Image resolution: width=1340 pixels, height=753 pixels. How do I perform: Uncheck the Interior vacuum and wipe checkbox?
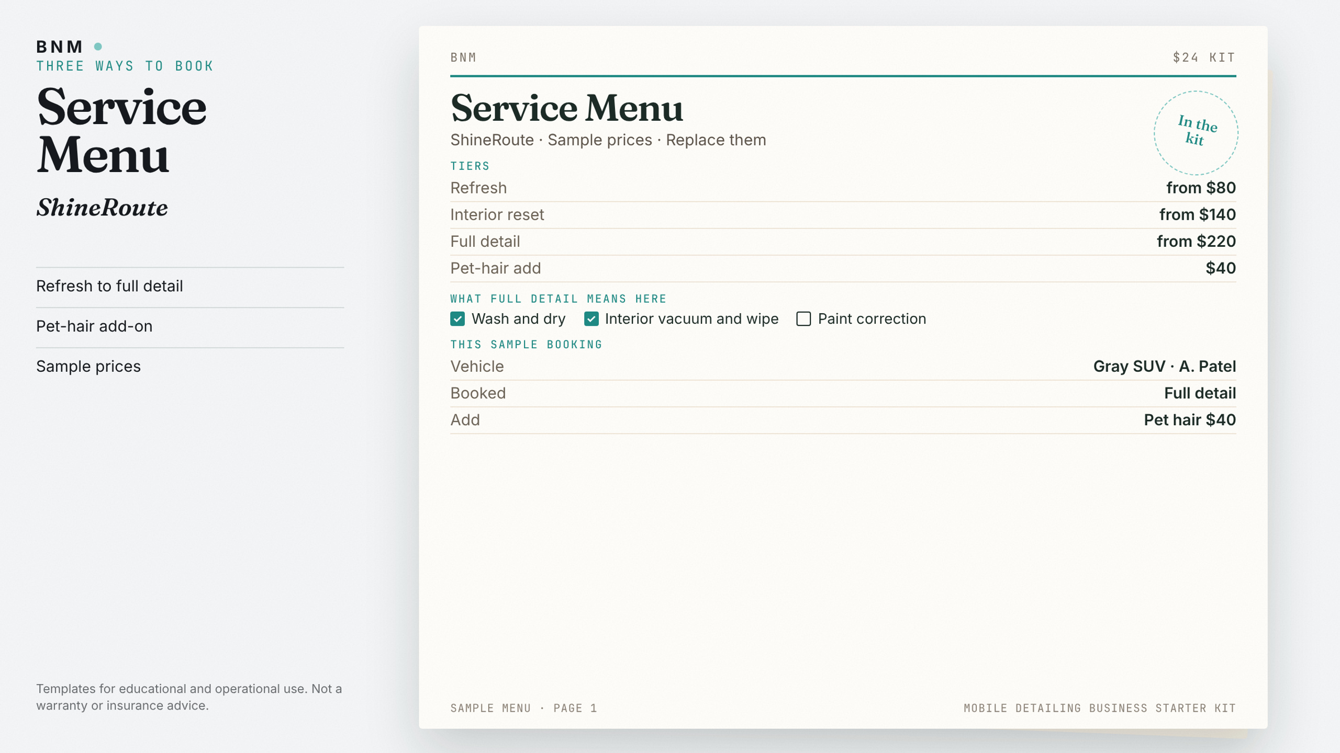coord(591,319)
